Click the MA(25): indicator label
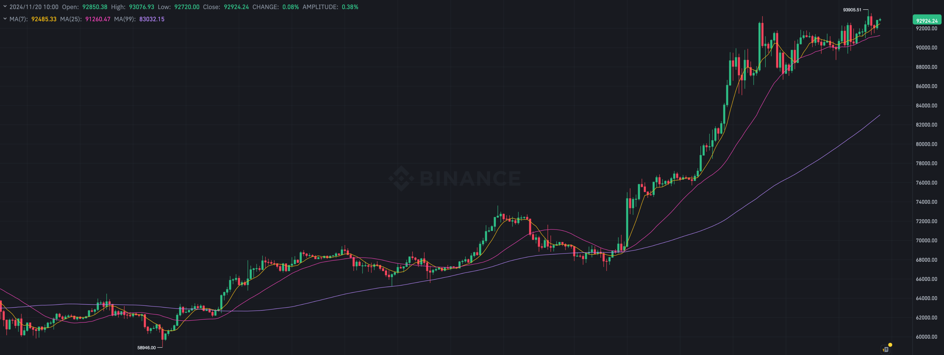Screen dimensions: 944x355 tap(71, 19)
